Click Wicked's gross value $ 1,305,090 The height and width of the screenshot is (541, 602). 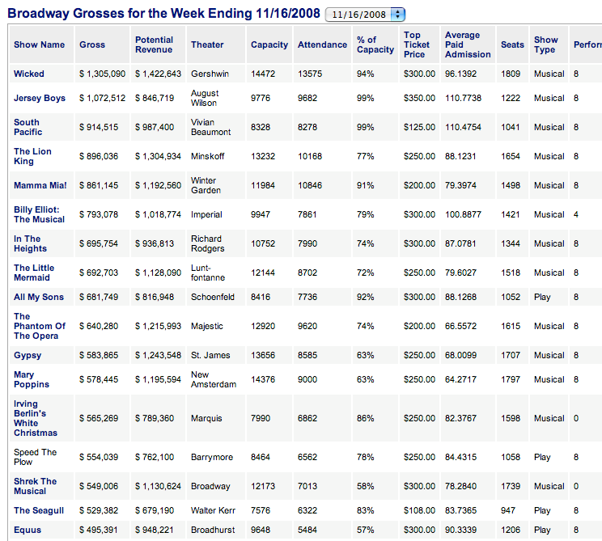tap(102, 74)
